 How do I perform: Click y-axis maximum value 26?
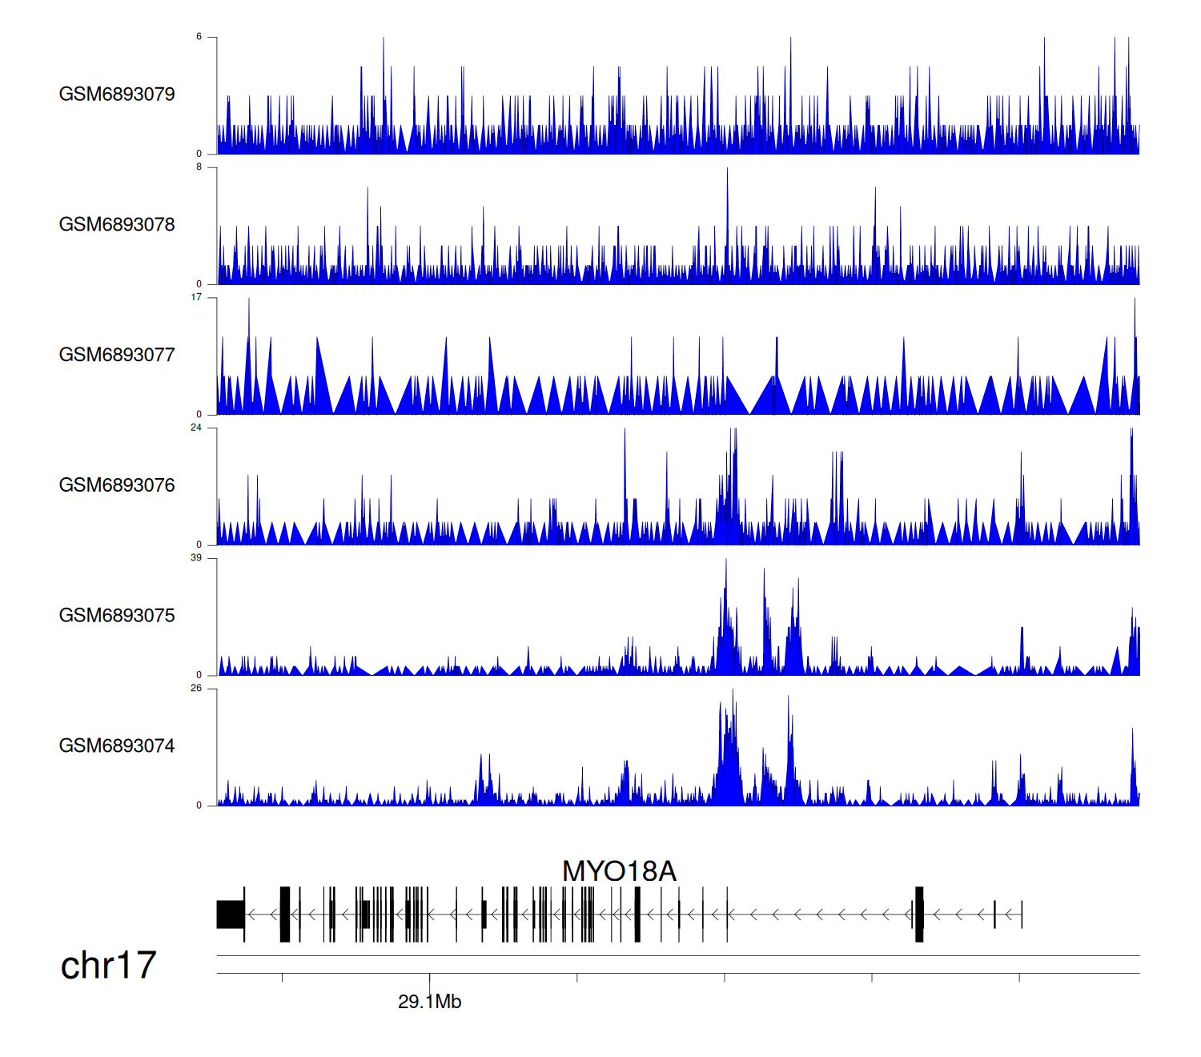196,689
